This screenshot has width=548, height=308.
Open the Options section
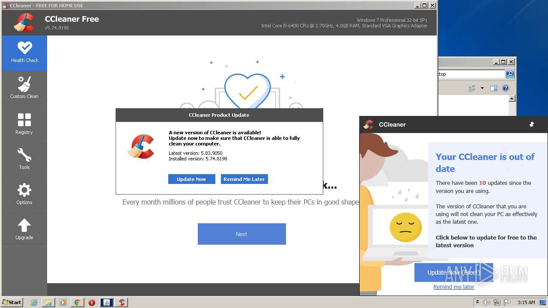pyautogui.click(x=24, y=194)
